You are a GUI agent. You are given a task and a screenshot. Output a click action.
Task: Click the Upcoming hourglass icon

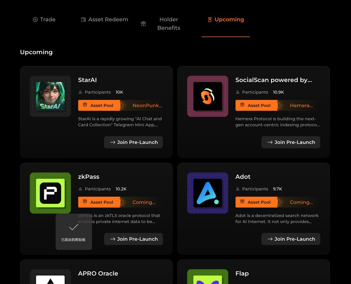point(210,20)
